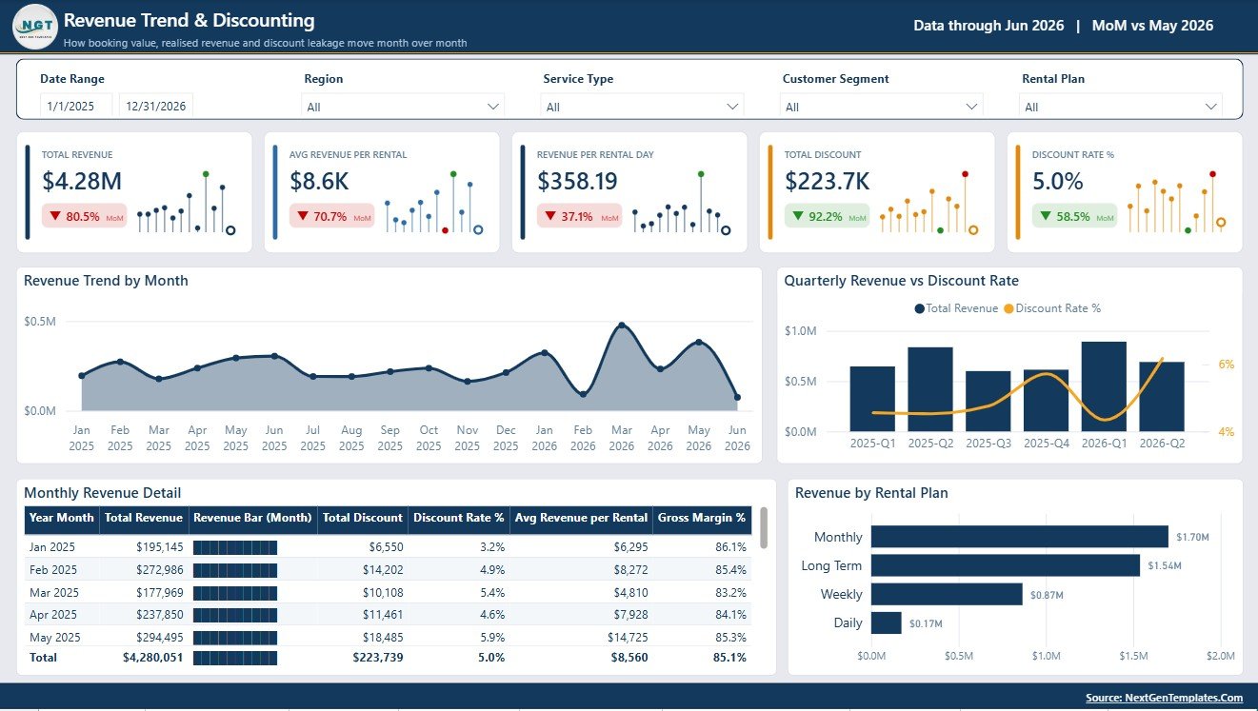The width and height of the screenshot is (1258, 711).
Task: Select the Long Term rental plan bar
Action: coord(1006,565)
